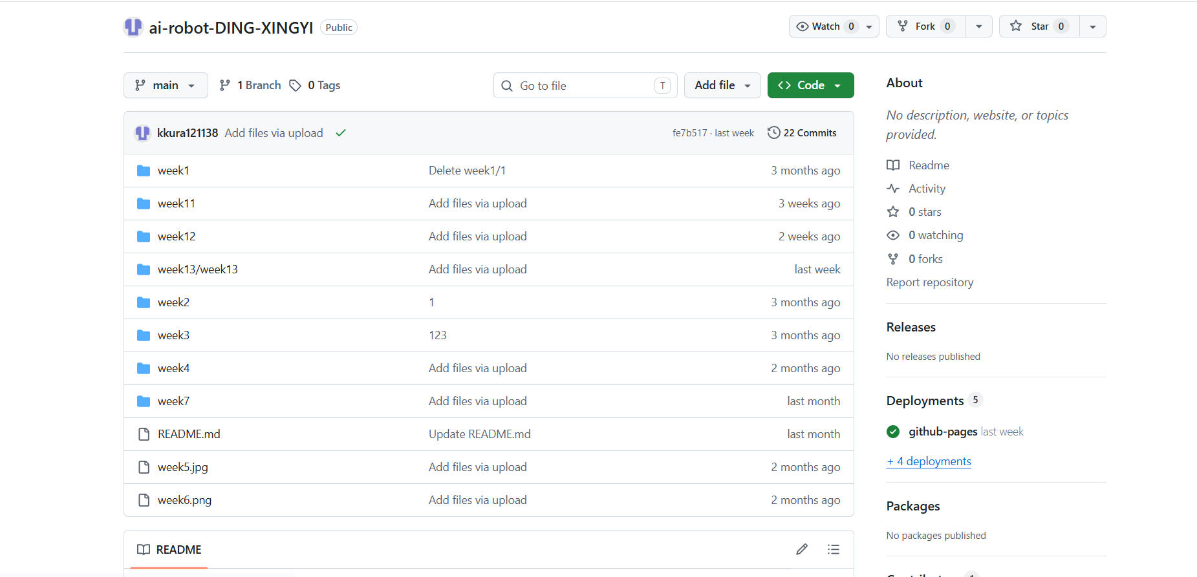
Task: Click the week2 folder icon
Action: 144,302
